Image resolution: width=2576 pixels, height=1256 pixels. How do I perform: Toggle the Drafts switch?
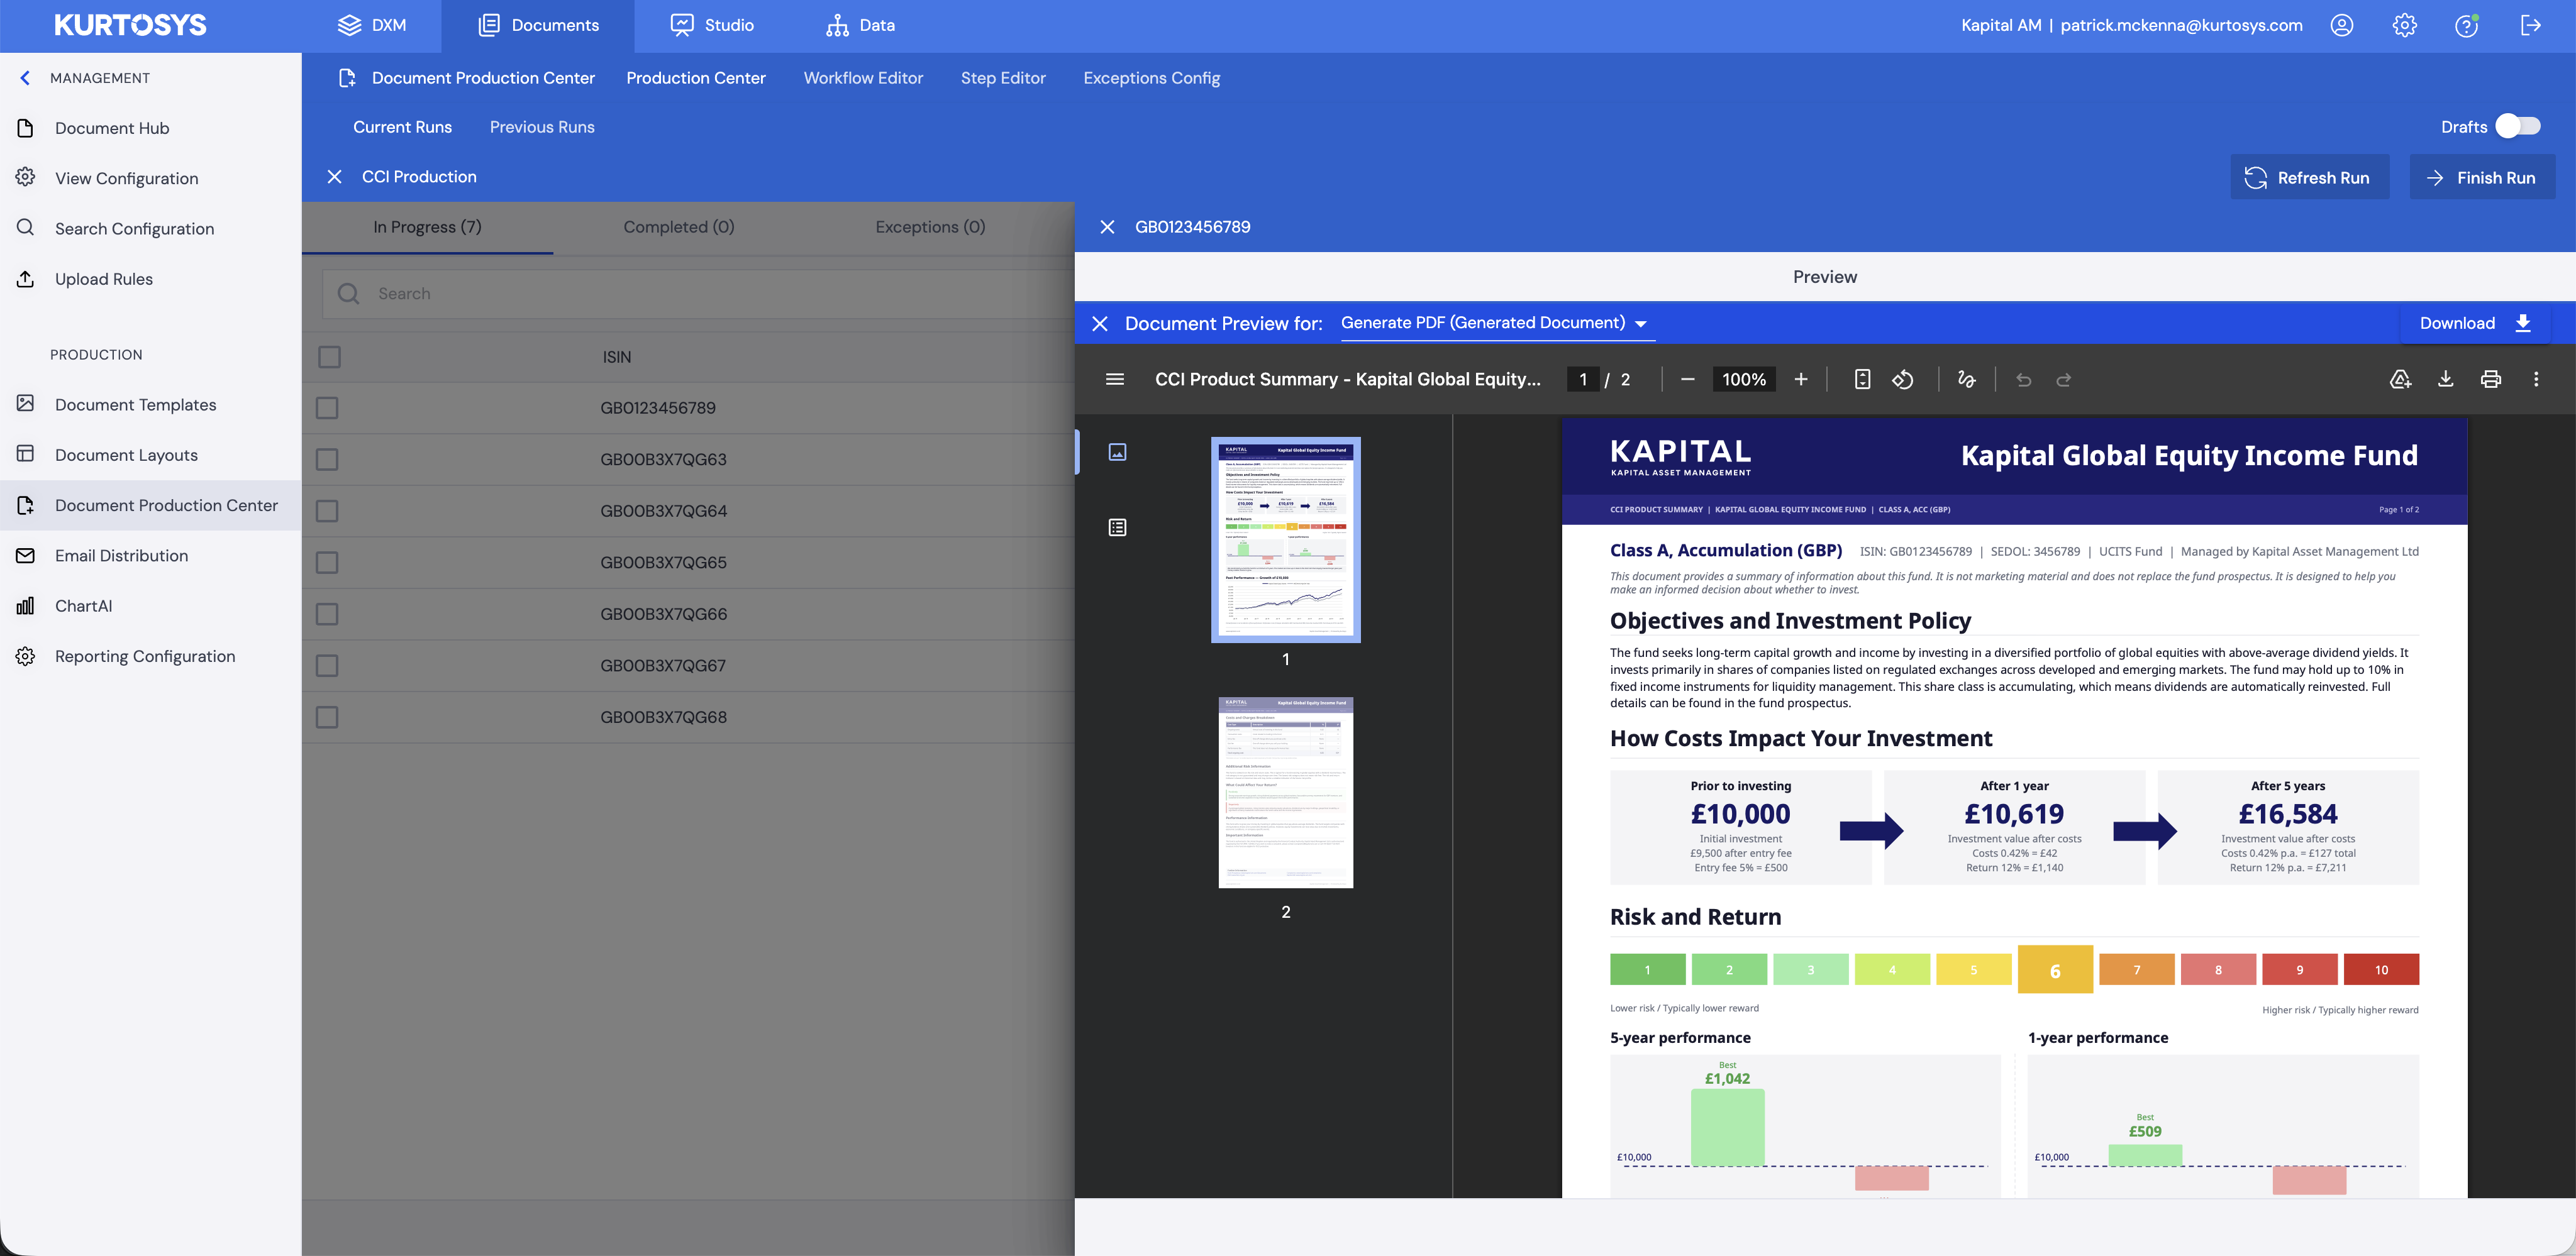(2517, 126)
